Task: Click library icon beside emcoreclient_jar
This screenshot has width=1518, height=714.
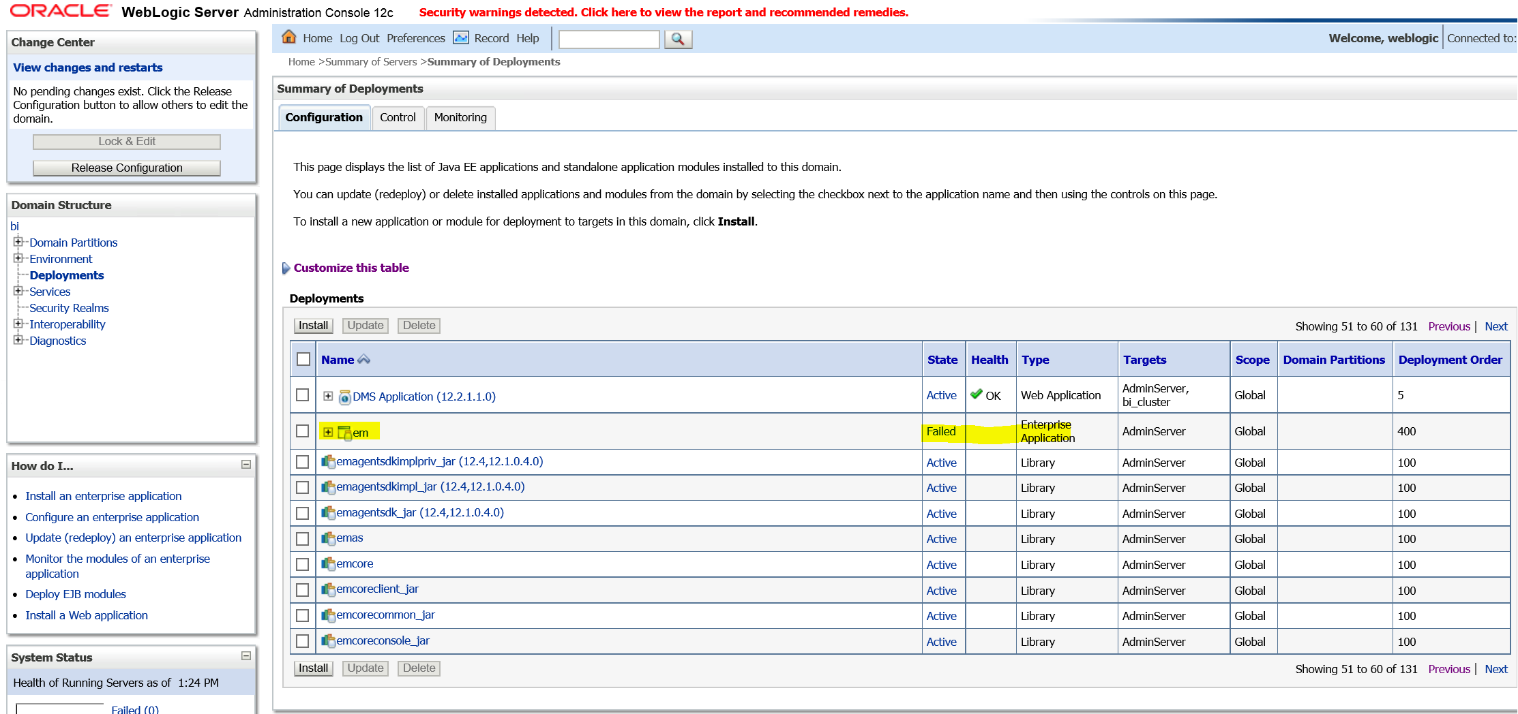Action: click(x=328, y=589)
